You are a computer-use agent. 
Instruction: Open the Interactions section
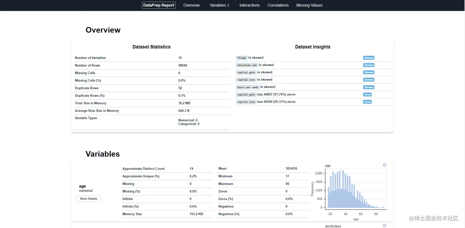249,5
